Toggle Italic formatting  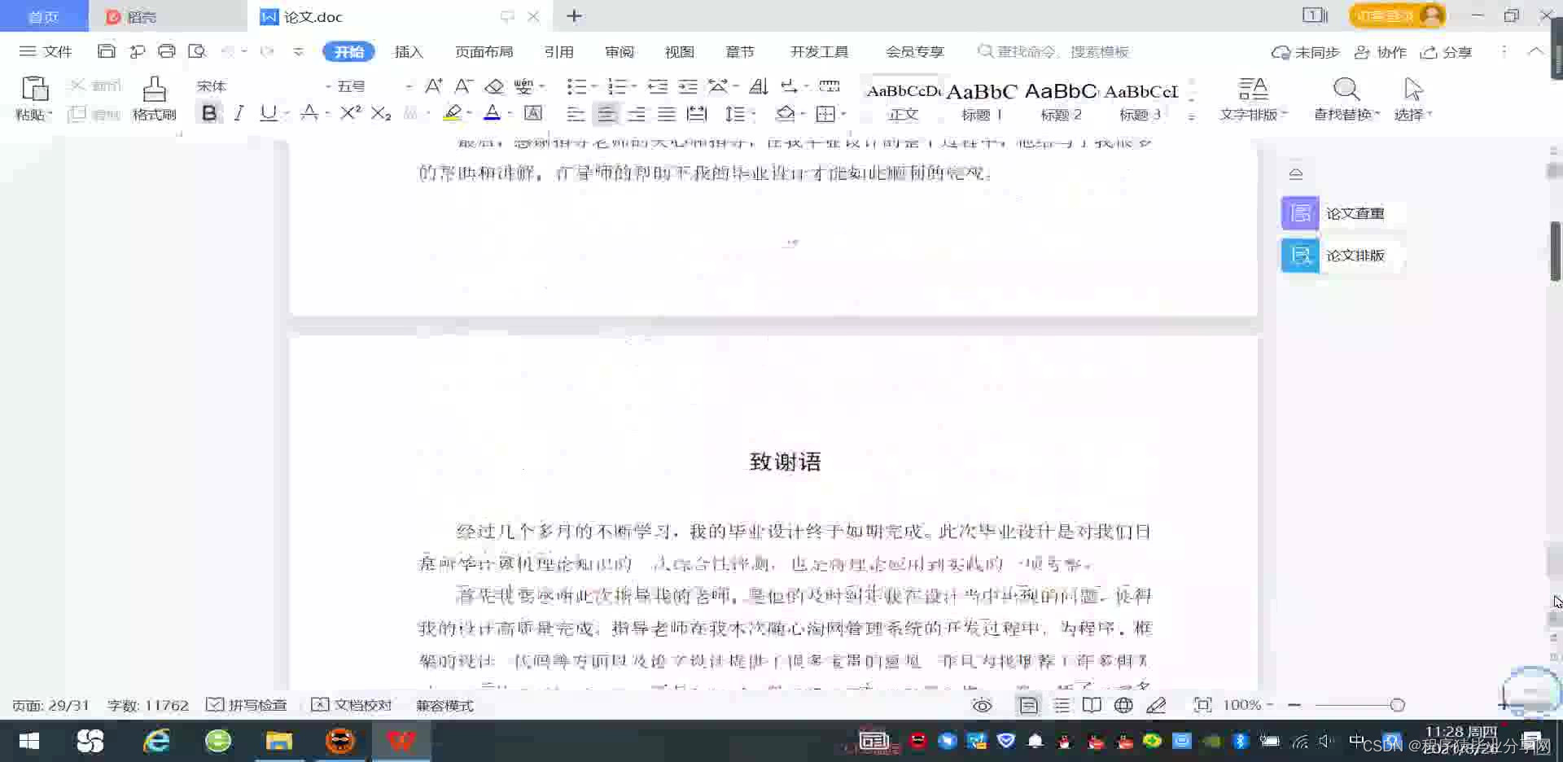(x=239, y=113)
